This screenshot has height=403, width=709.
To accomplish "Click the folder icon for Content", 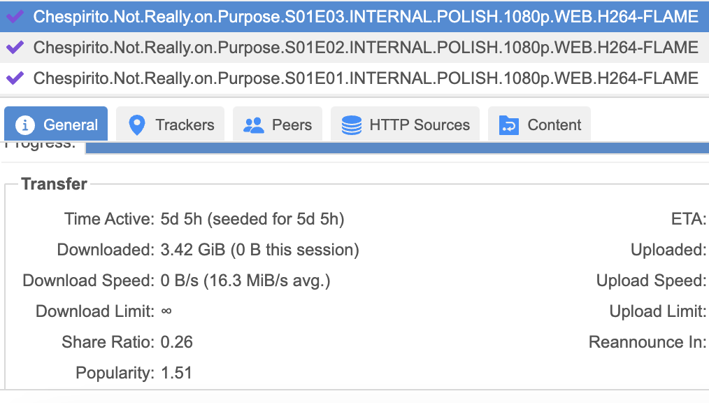I will tap(508, 125).
